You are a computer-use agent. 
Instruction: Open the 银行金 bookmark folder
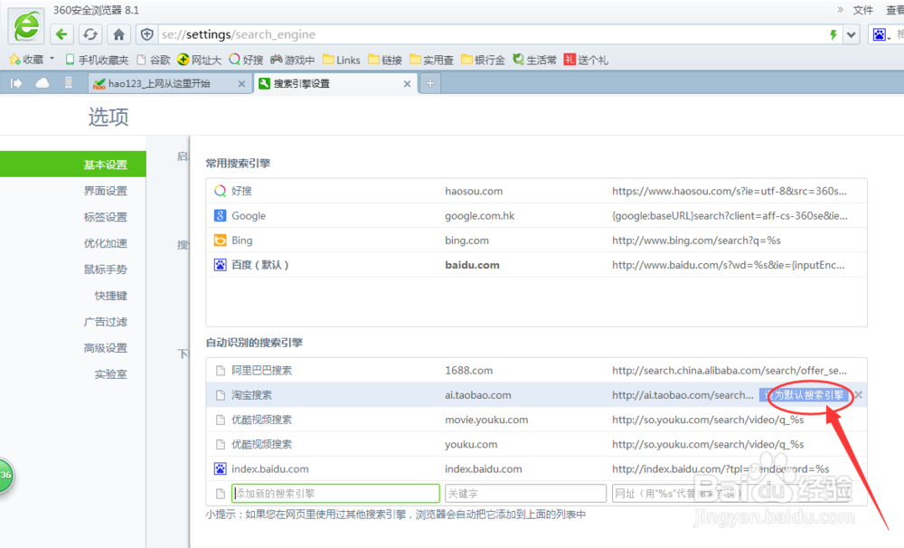coord(483,60)
